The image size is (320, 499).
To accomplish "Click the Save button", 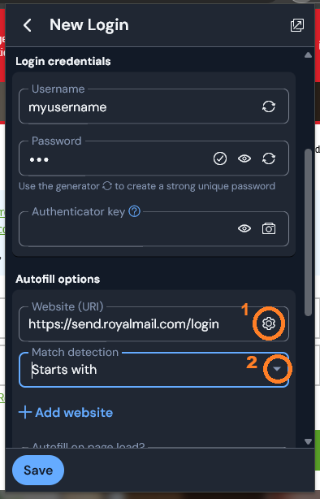I will coord(38,470).
